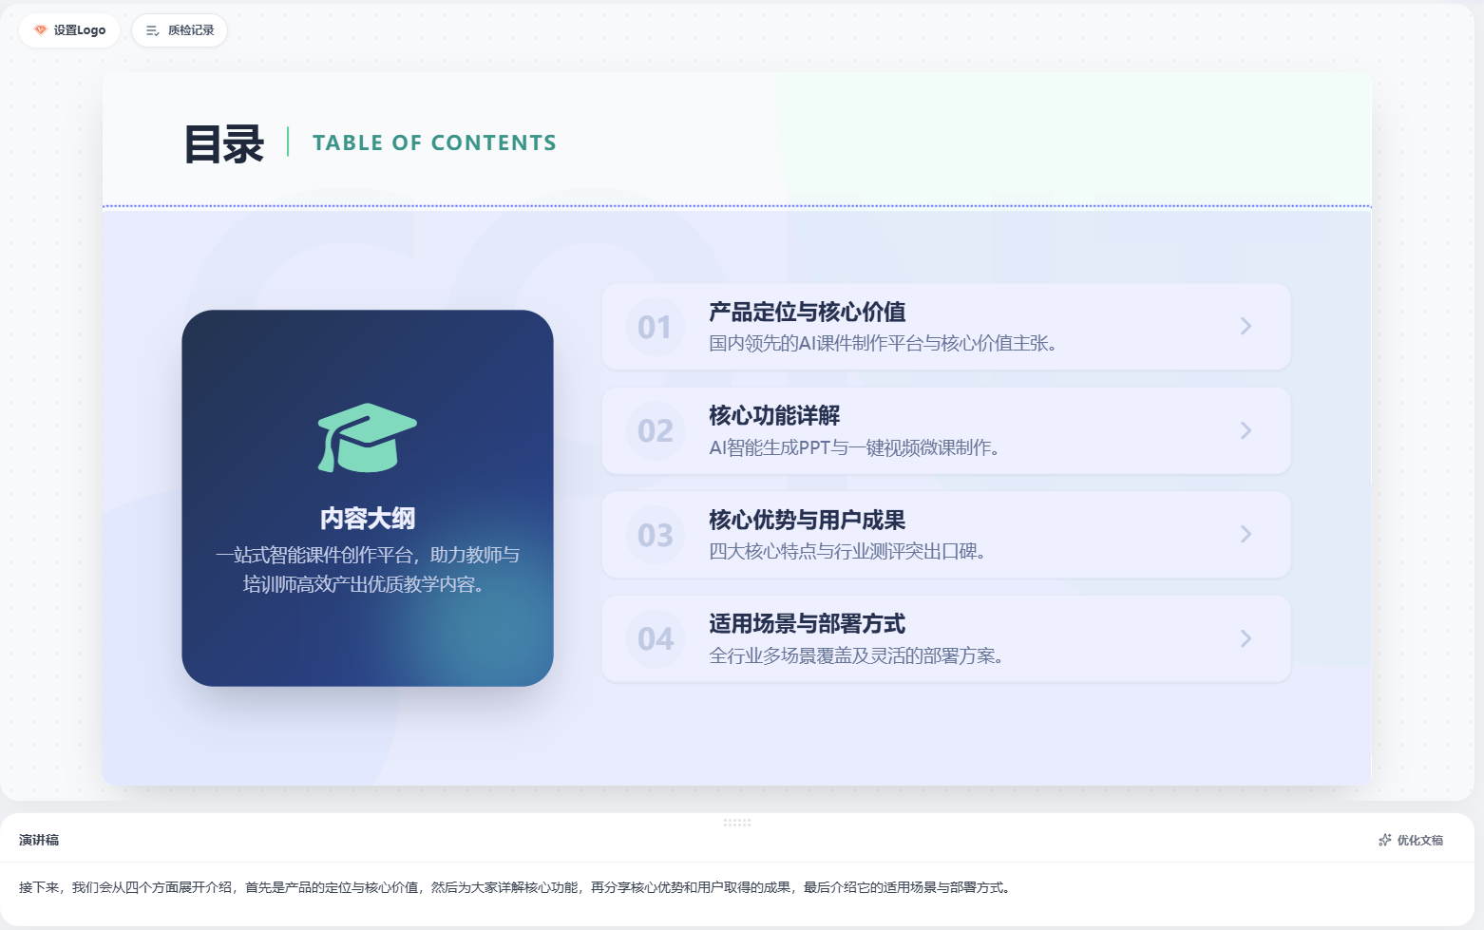
Task: Click the 优化文稿 button
Action: tap(1411, 840)
